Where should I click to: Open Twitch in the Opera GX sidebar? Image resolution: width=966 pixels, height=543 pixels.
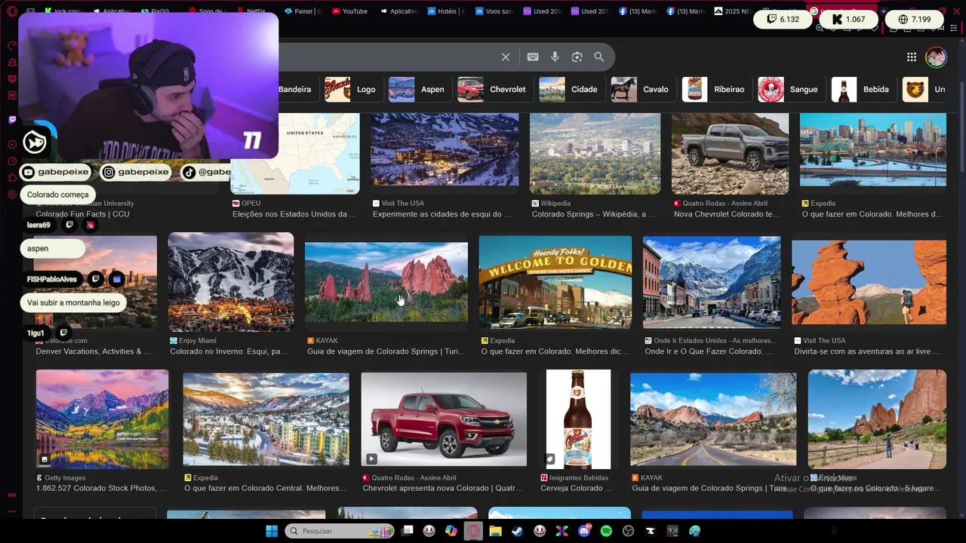point(12,120)
